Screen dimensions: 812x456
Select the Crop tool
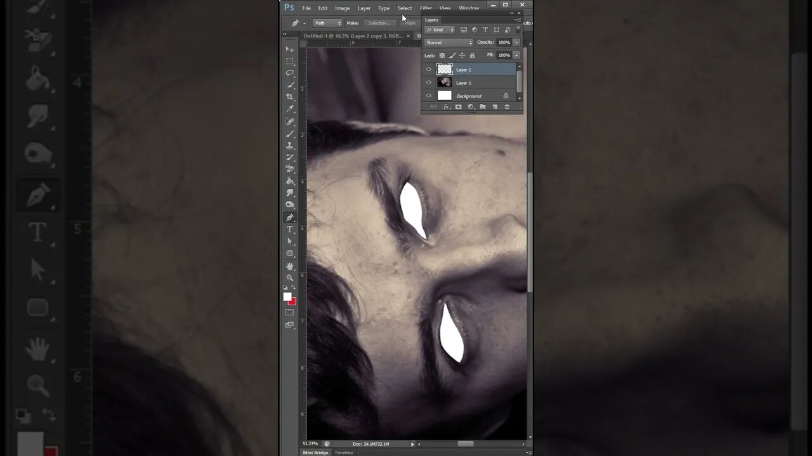pyautogui.click(x=290, y=97)
